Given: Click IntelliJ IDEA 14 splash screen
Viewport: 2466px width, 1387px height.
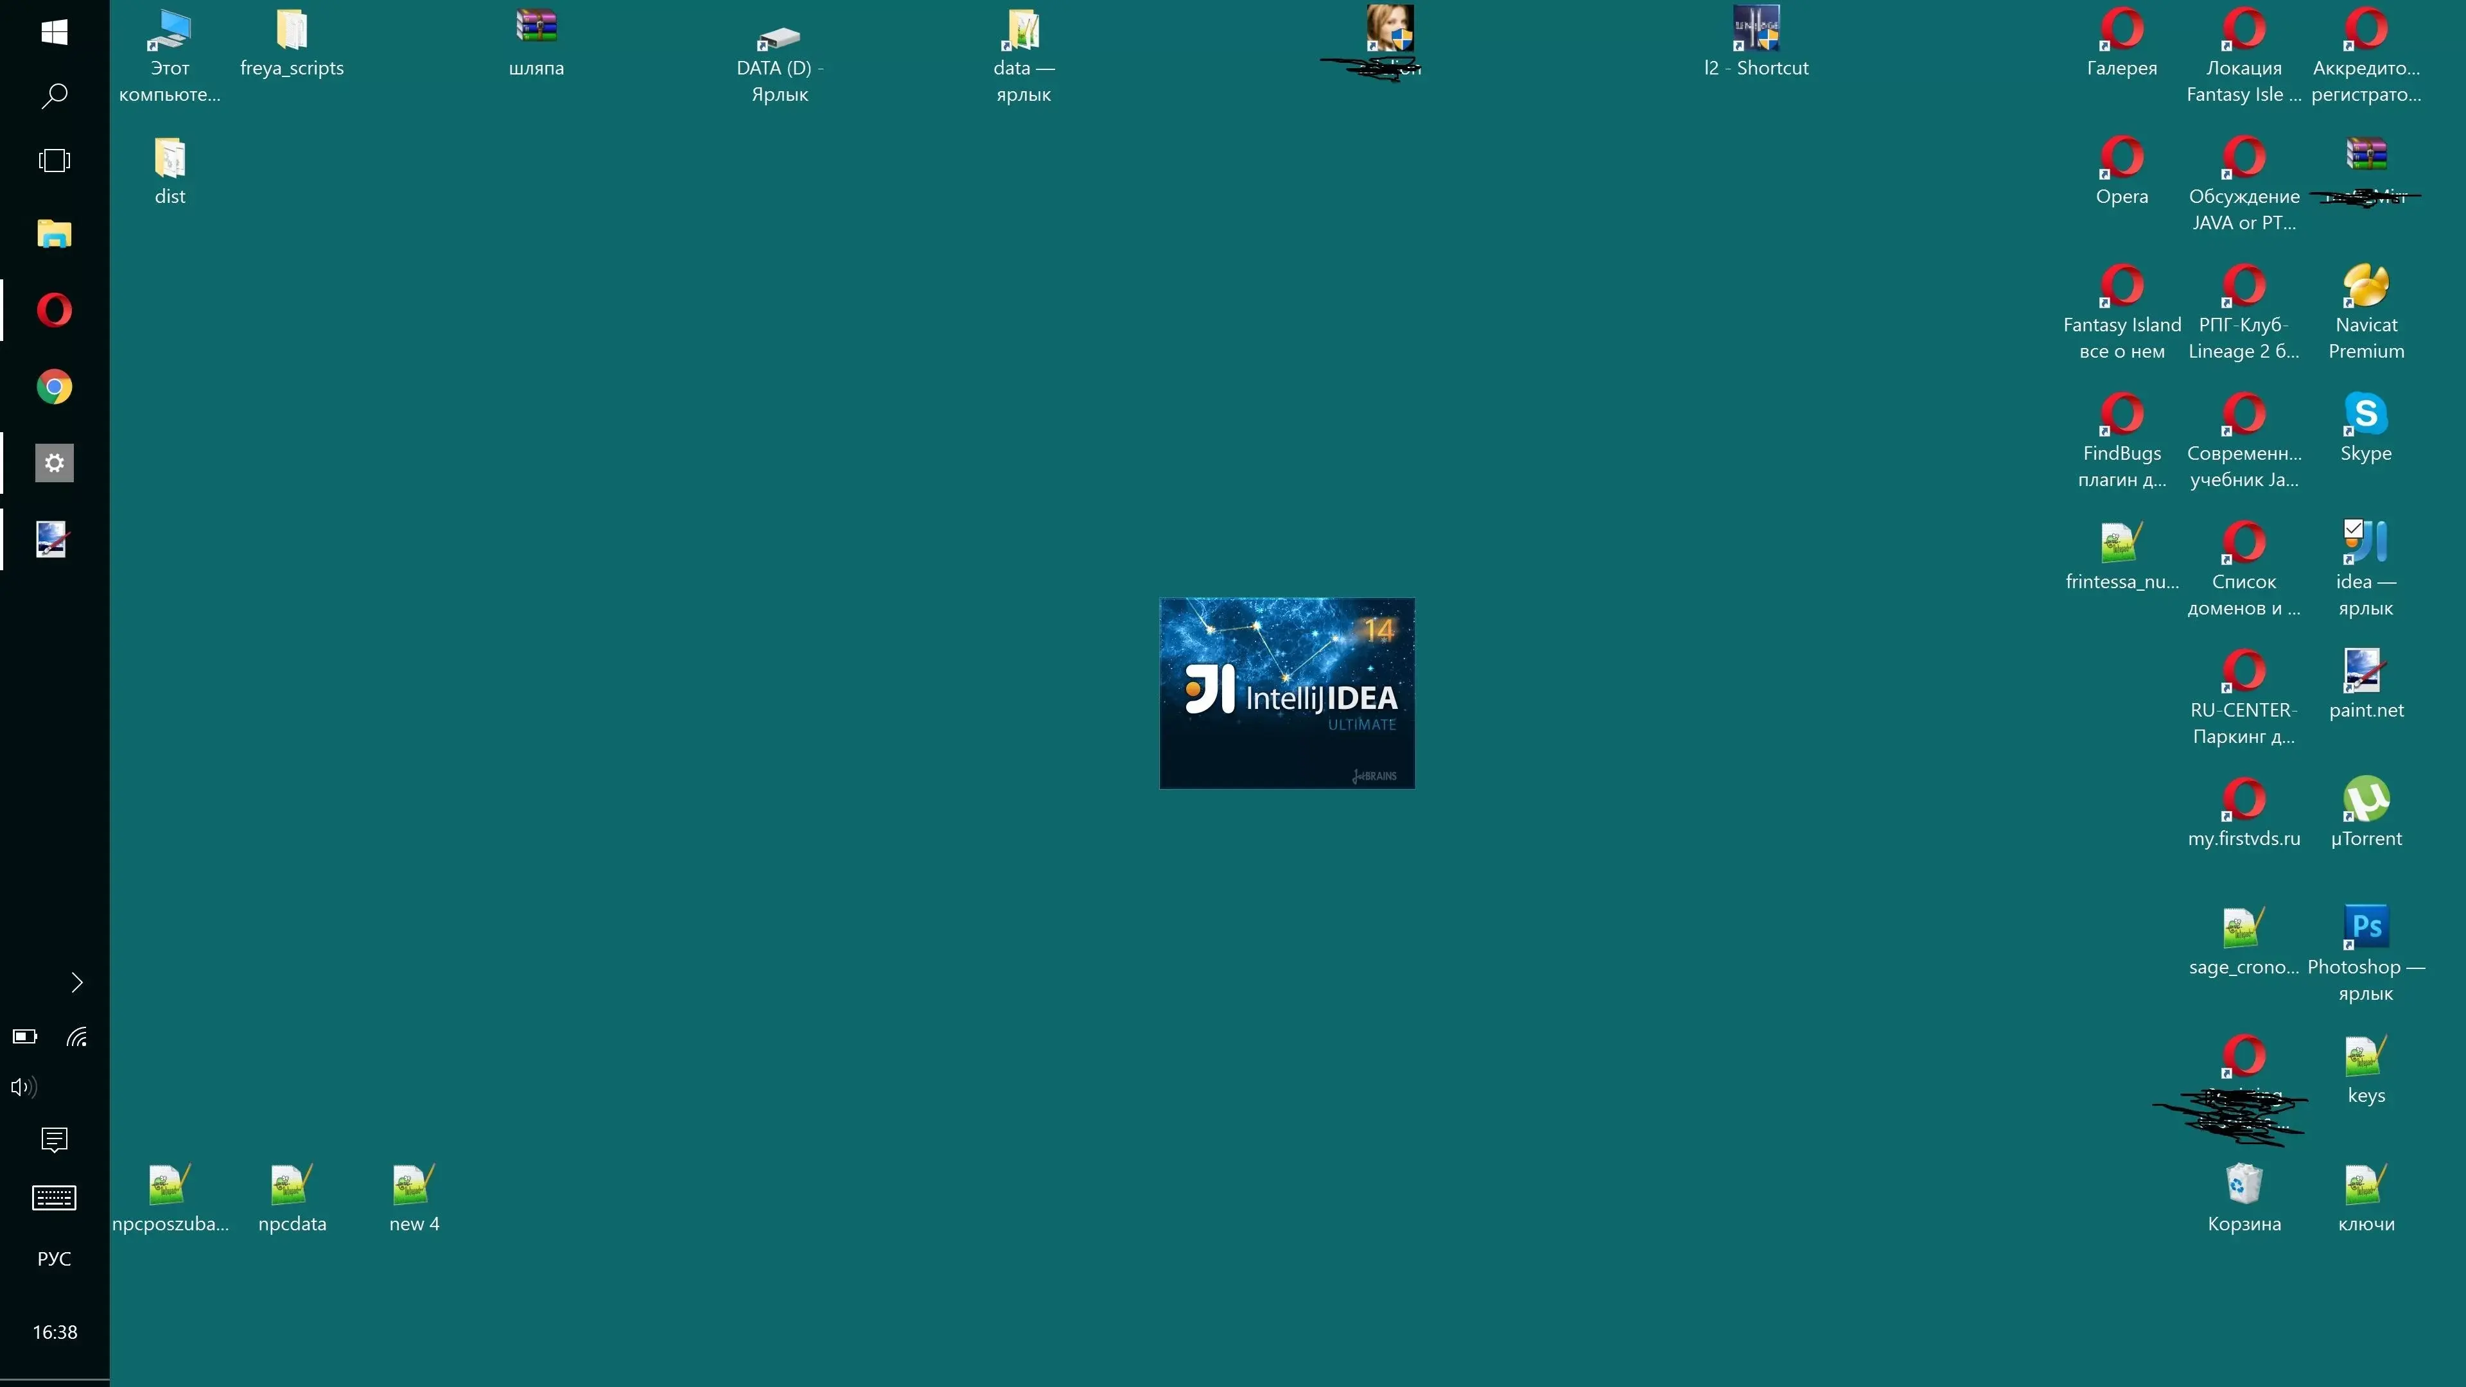Looking at the screenshot, I should coord(1286,693).
